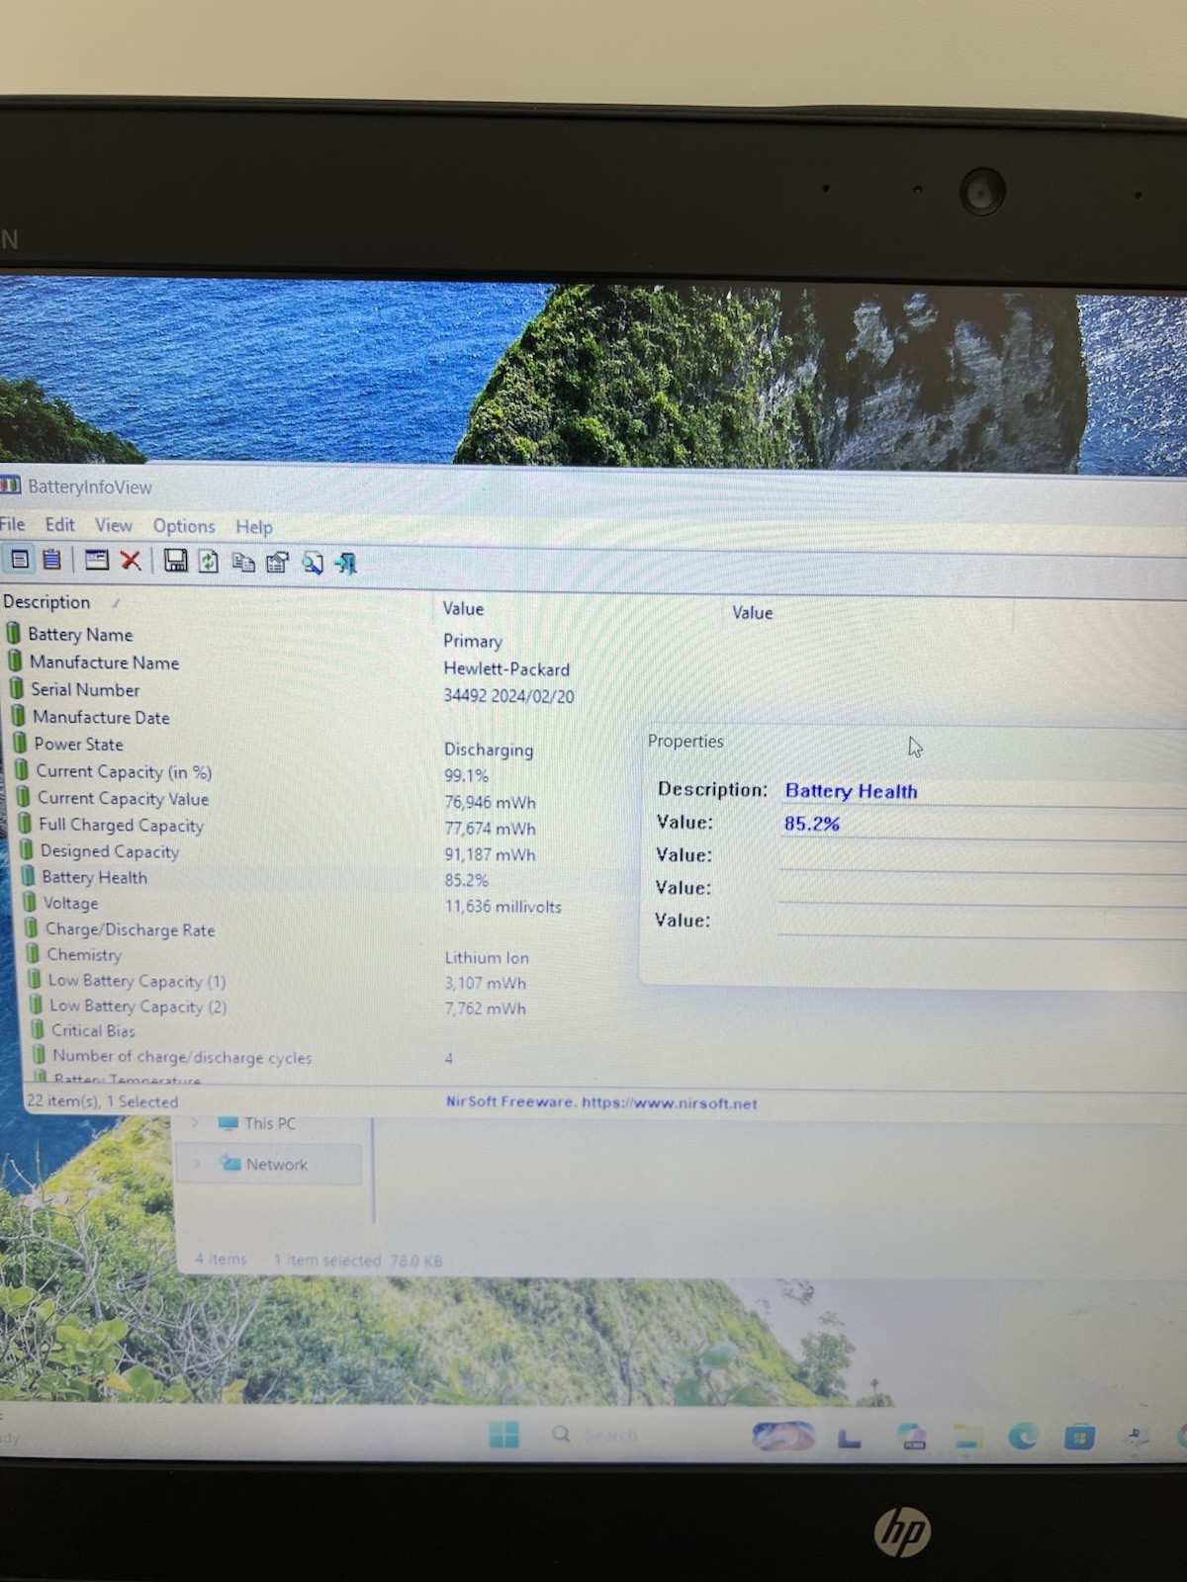Viewport: 1187px width, 1582px height.
Task: Expand This PC in File Explorer sidebar
Action: point(195,1123)
